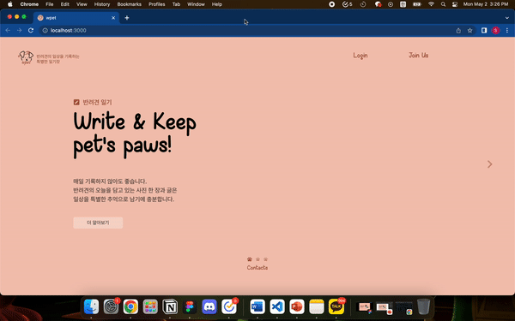Open the Join Us link

(x=419, y=55)
